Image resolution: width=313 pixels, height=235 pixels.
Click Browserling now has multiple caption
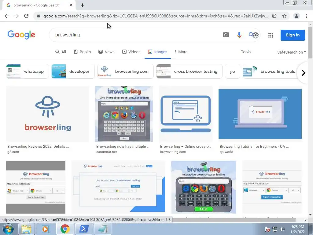click(x=123, y=147)
